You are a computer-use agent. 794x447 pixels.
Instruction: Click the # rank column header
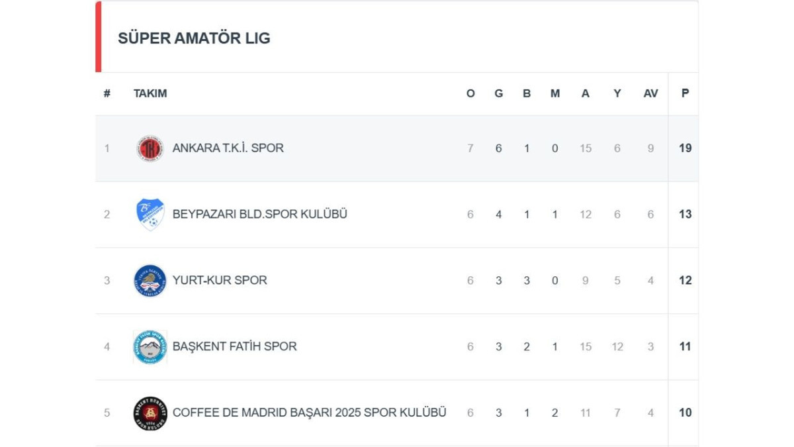107,94
